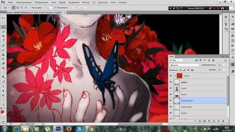Filter layers by pixel image icon

click(196, 60)
